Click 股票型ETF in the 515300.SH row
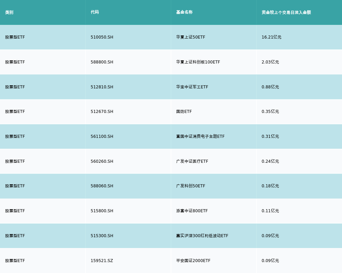342x273 pixels. coord(15,236)
